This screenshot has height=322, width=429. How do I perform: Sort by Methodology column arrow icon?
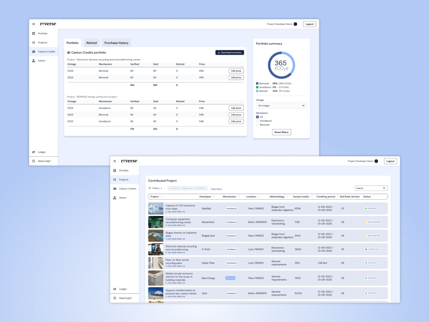click(287, 197)
